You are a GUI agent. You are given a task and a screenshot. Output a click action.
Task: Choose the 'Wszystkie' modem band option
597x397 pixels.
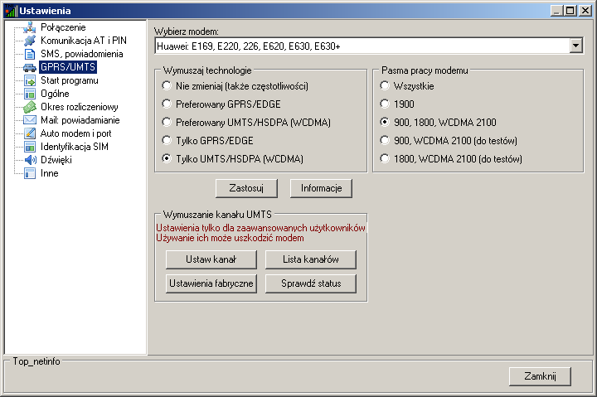(x=384, y=86)
